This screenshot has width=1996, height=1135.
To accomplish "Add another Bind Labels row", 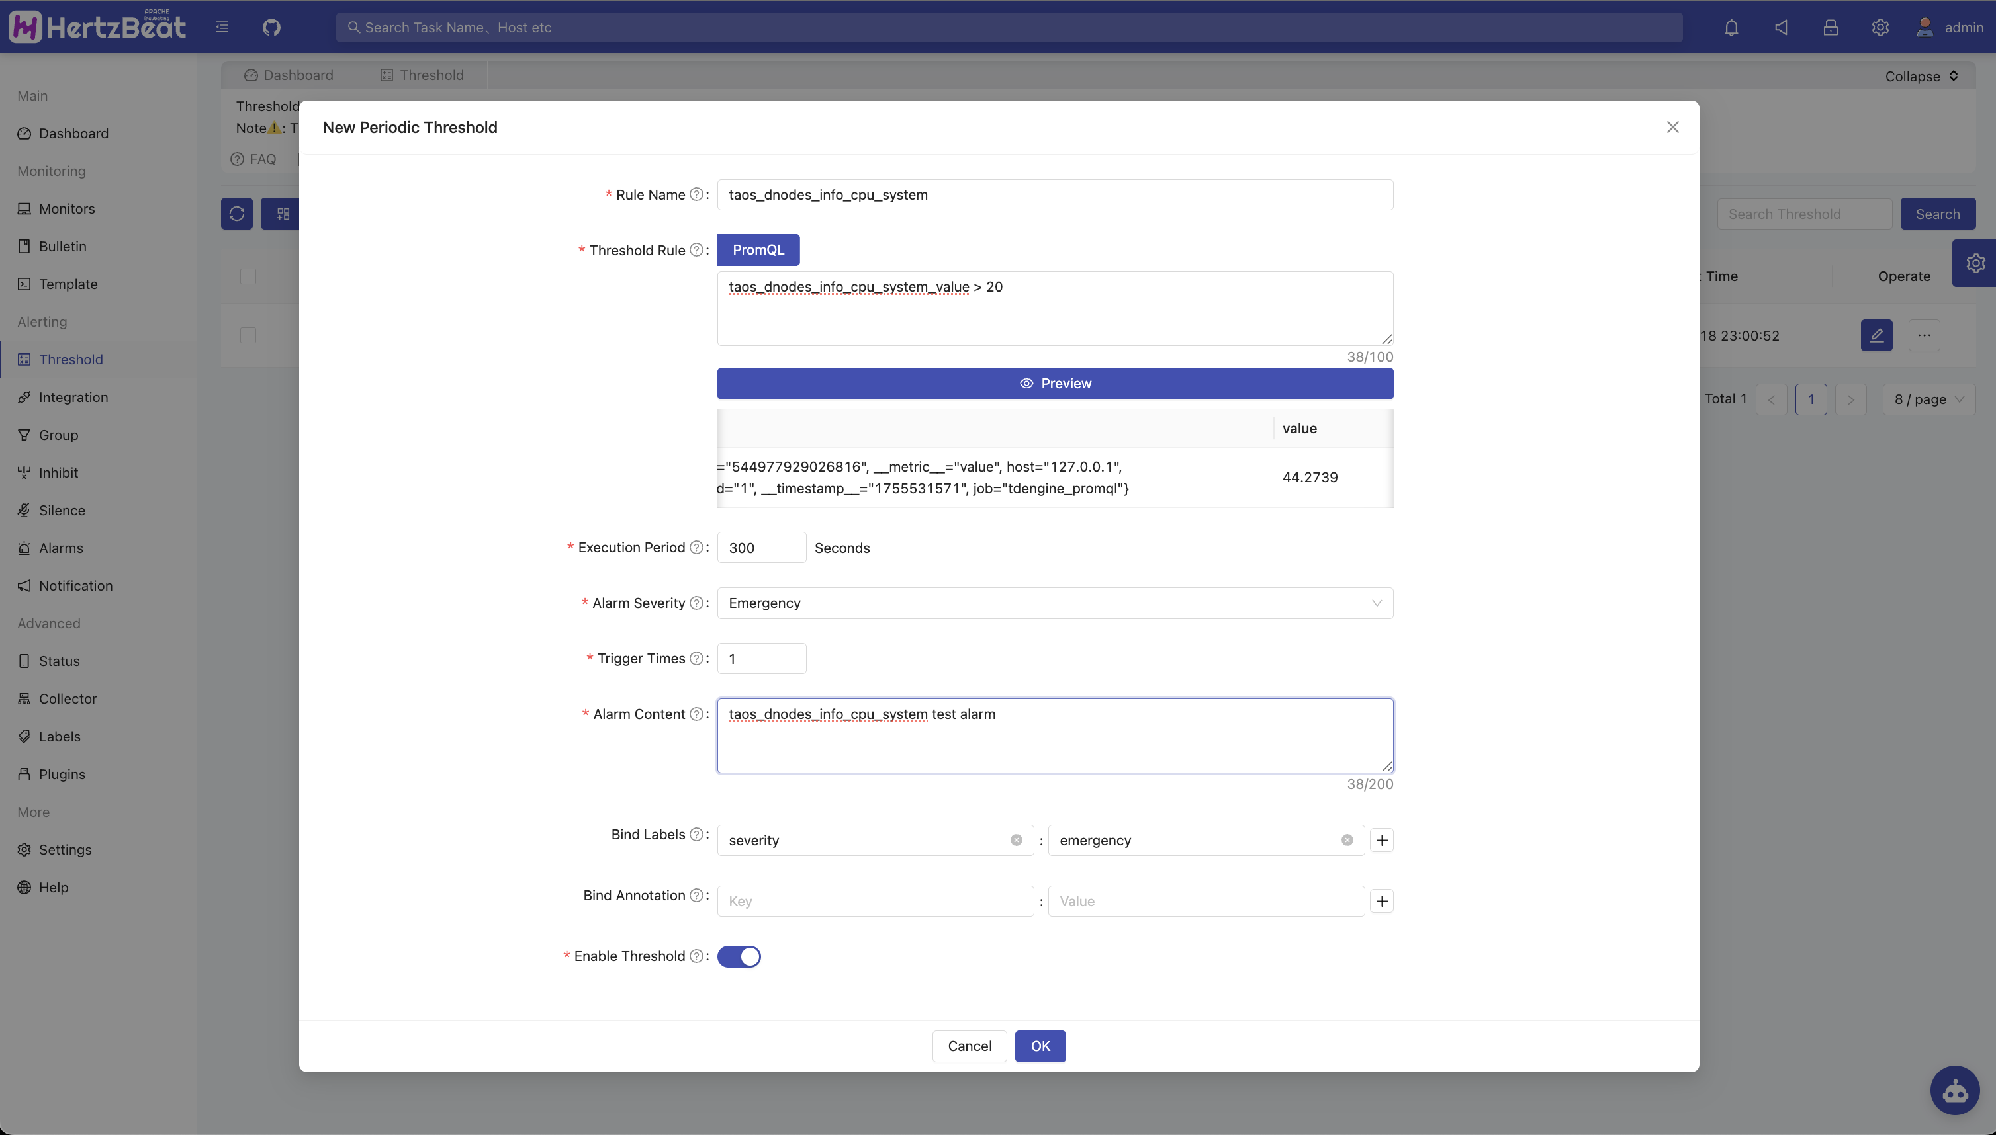I will pyautogui.click(x=1381, y=840).
